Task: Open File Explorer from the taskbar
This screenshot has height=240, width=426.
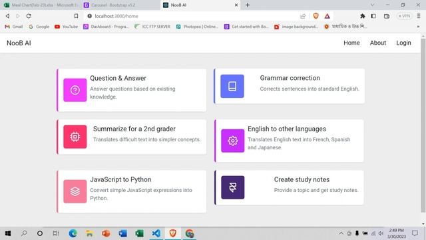Action: pyautogui.click(x=89, y=233)
